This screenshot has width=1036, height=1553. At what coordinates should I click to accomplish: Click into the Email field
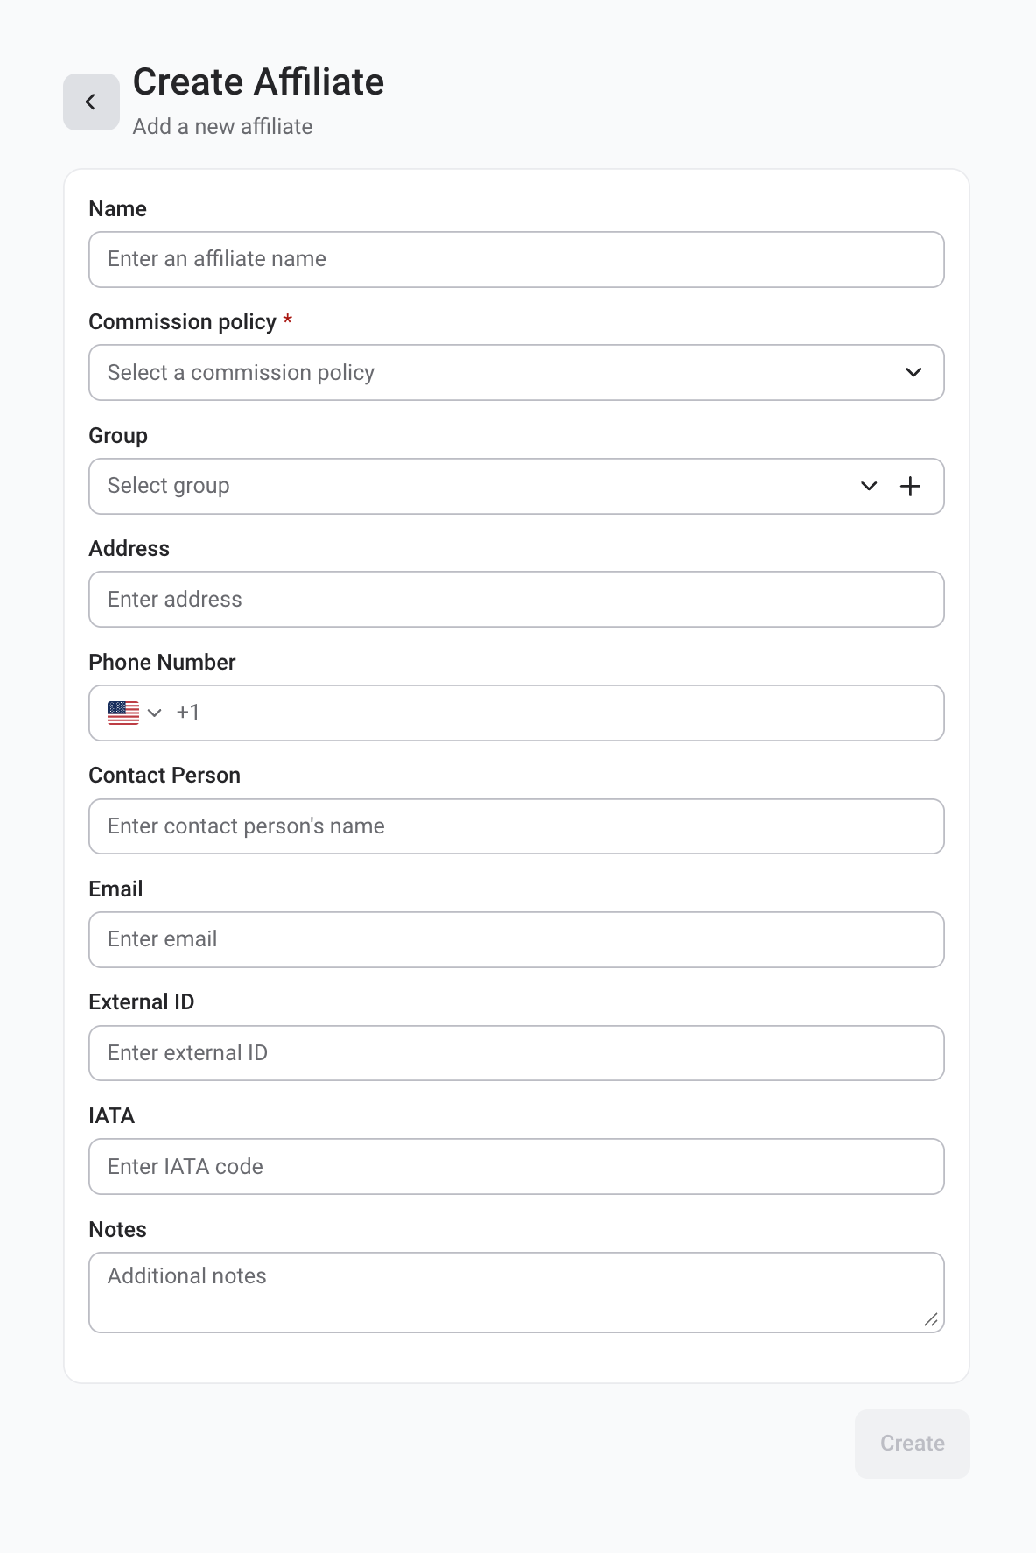[516, 939]
